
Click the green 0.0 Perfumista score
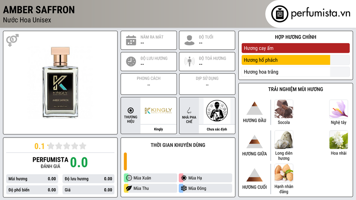pos(79,162)
